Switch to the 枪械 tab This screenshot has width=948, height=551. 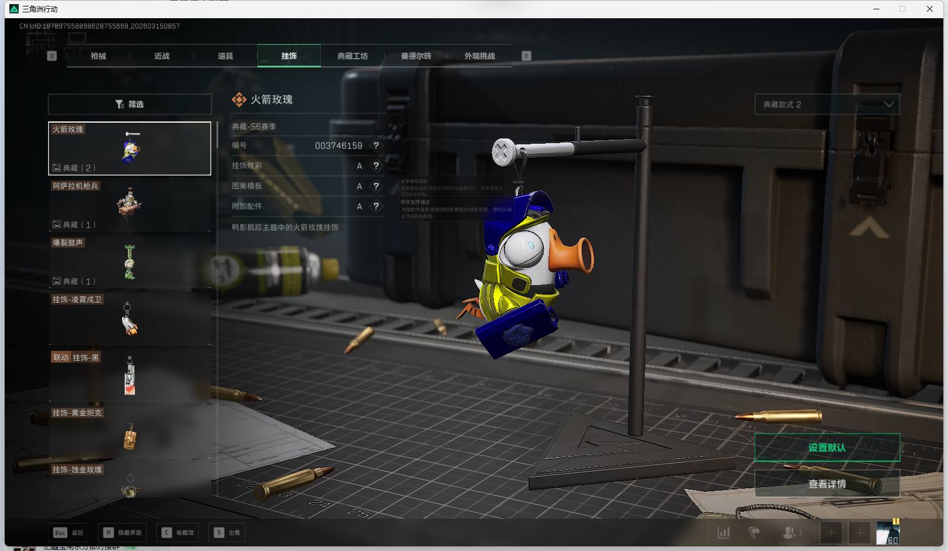pos(99,56)
